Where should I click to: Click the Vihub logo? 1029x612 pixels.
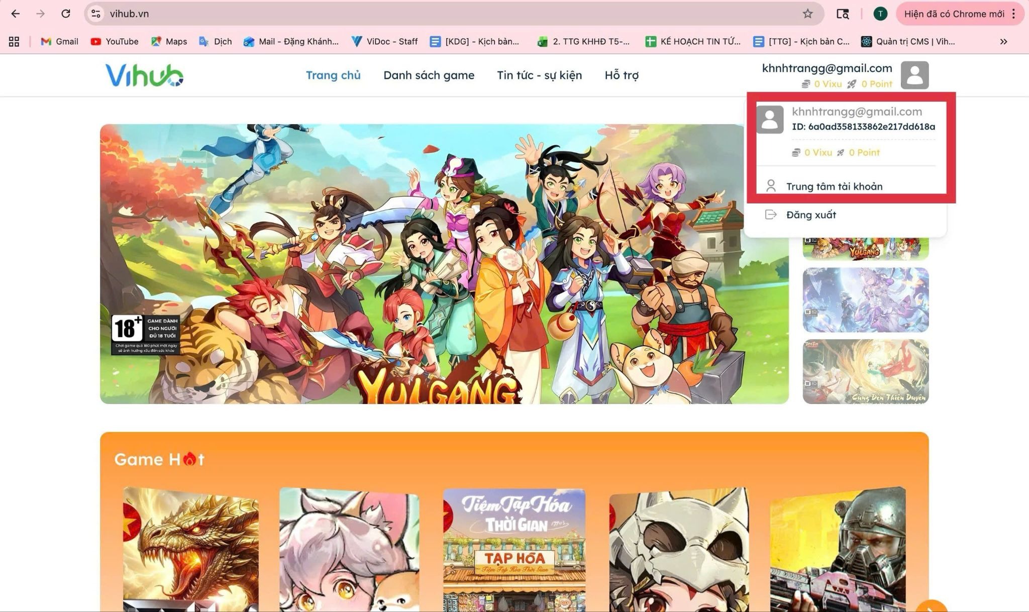pos(144,75)
